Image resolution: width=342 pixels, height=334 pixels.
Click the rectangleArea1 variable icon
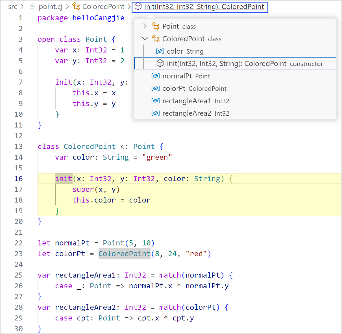(x=156, y=101)
